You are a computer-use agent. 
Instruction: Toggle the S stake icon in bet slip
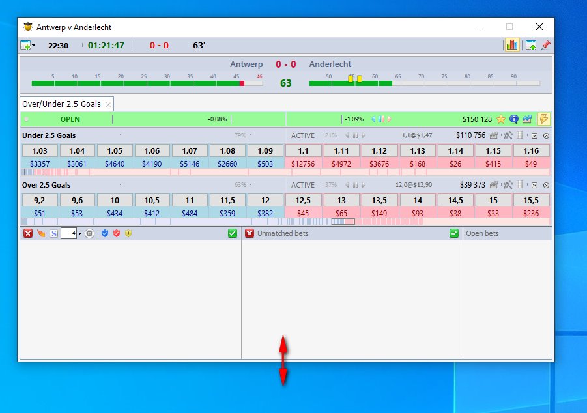[54, 234]
